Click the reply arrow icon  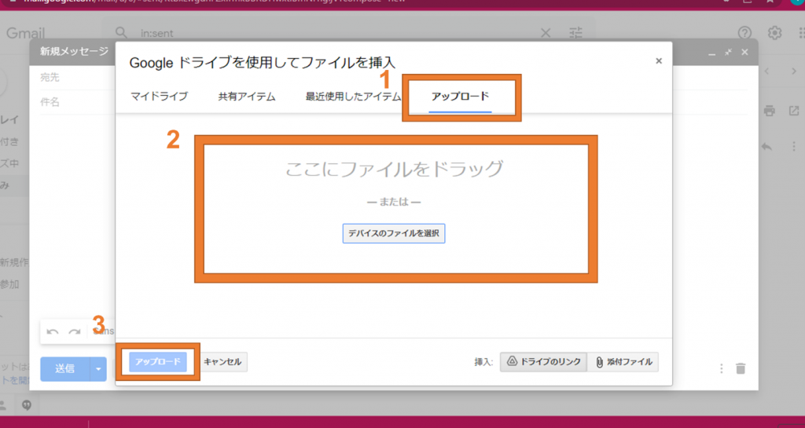pos(766,147)
